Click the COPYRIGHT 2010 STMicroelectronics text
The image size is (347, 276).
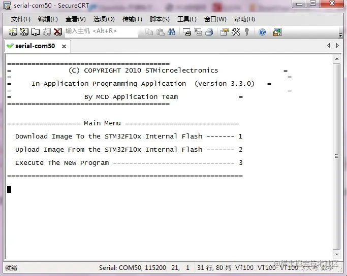pos(143,71)
